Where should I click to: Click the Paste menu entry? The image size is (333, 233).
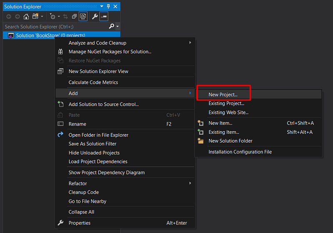(125, 115)
